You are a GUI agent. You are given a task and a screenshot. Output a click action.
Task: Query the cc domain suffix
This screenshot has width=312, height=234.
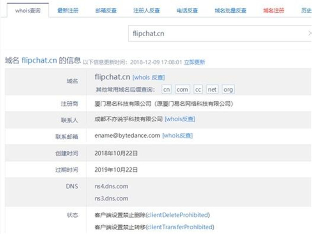(198, 90)
